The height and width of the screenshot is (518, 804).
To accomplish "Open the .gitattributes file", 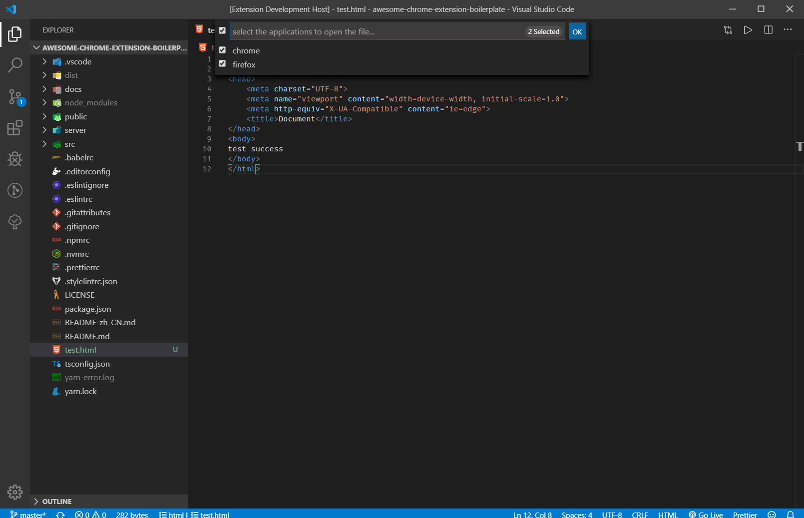I will pos(109,213).
